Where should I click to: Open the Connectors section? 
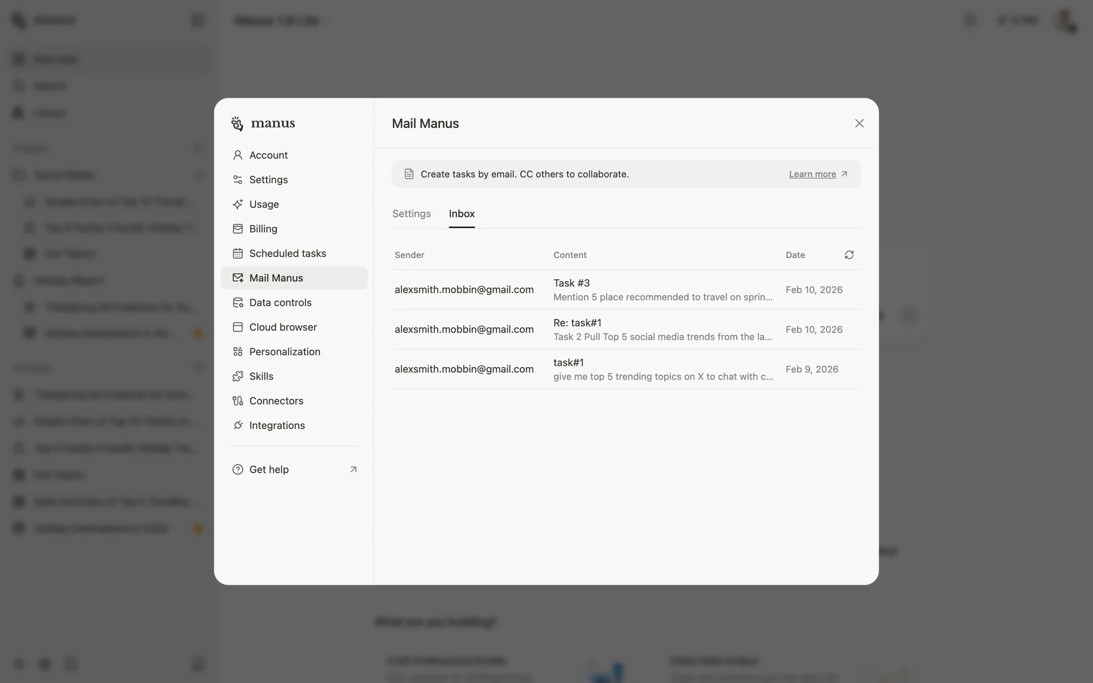click(276, 401)
